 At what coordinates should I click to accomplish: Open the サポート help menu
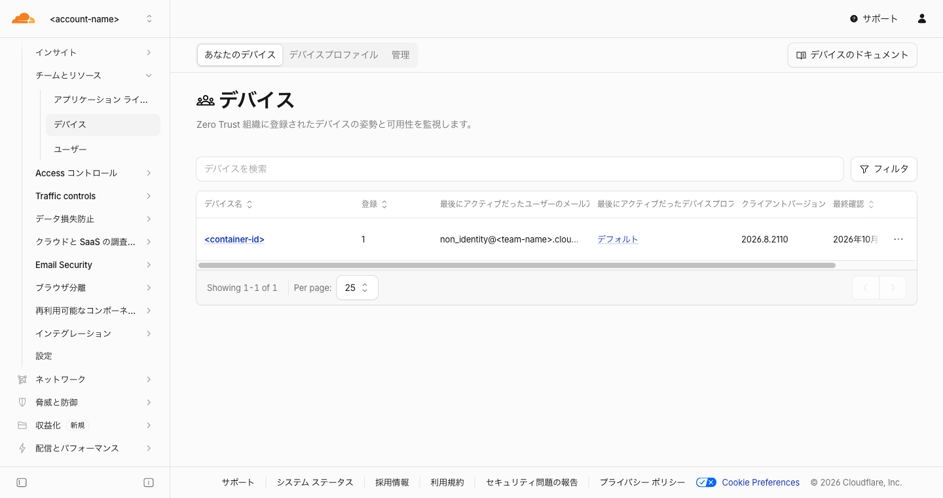(874, 19)
